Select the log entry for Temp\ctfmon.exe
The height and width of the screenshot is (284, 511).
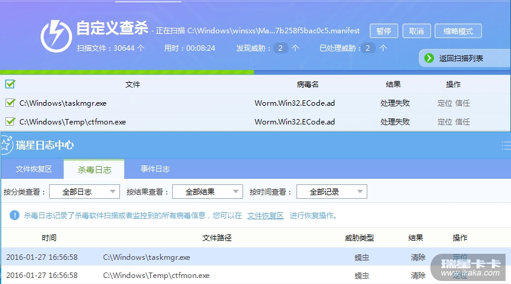(156, 276)
